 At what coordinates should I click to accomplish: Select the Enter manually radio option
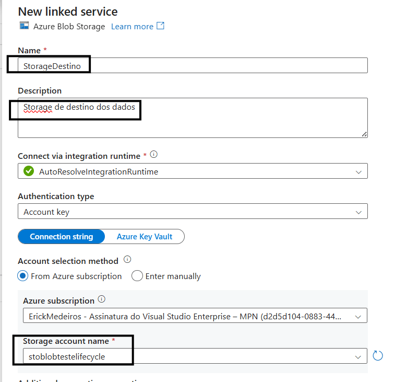137,276
